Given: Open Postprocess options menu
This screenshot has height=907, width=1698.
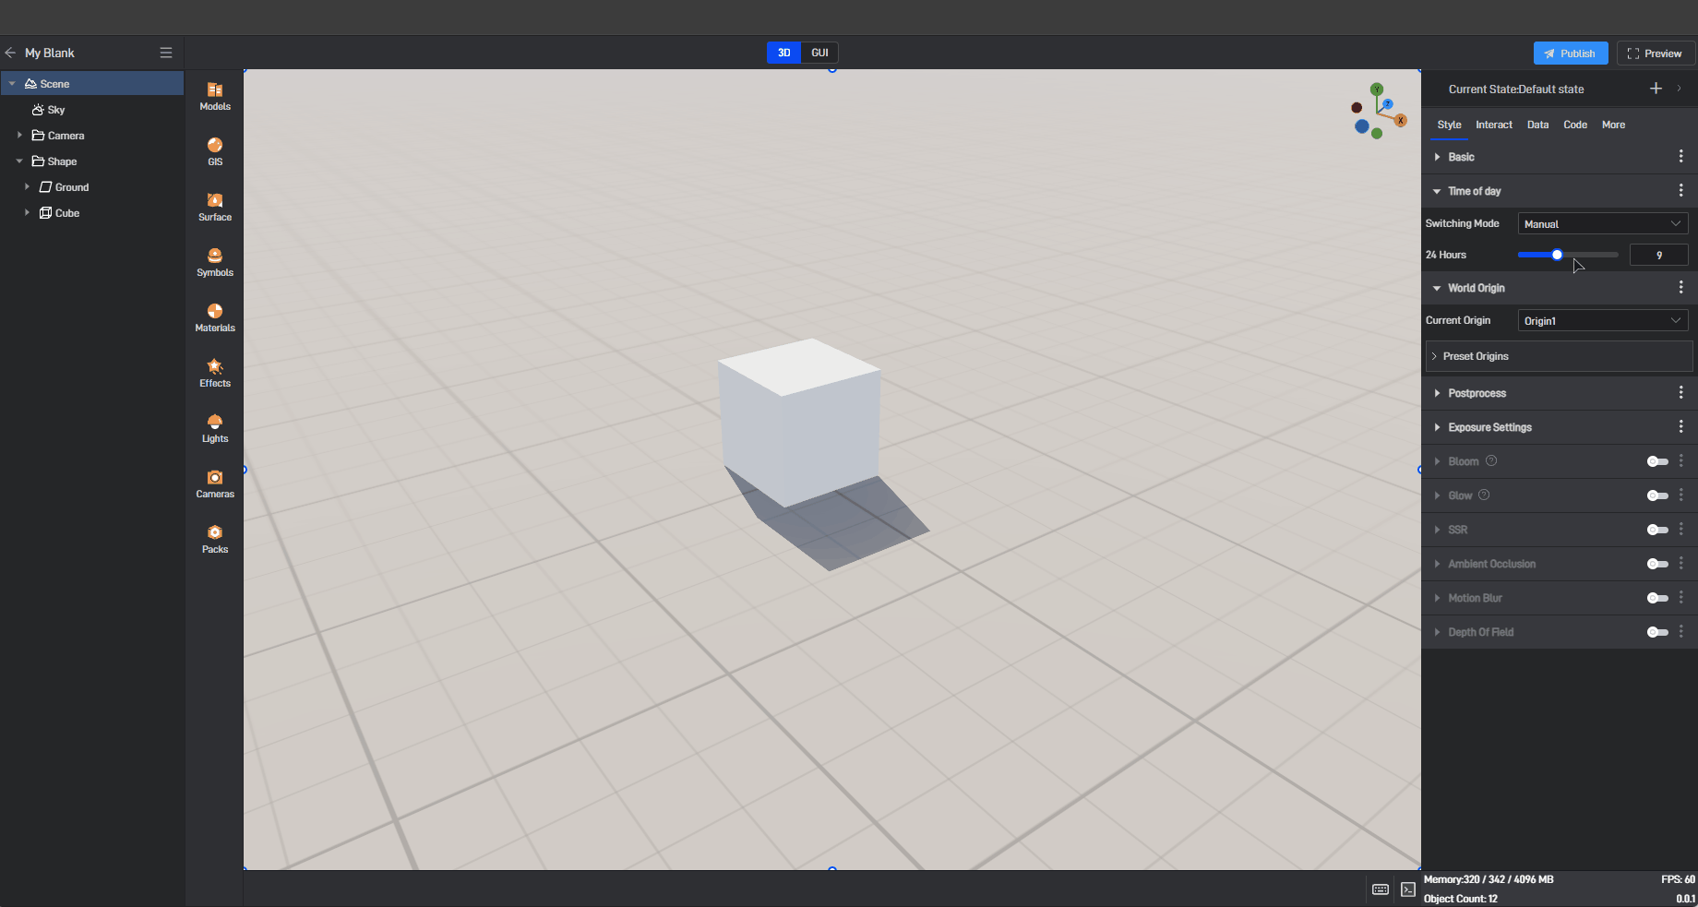Looking at the screenshot, I should coord(1680,393).
